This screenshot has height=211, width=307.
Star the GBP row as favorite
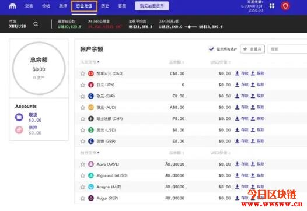83,141
